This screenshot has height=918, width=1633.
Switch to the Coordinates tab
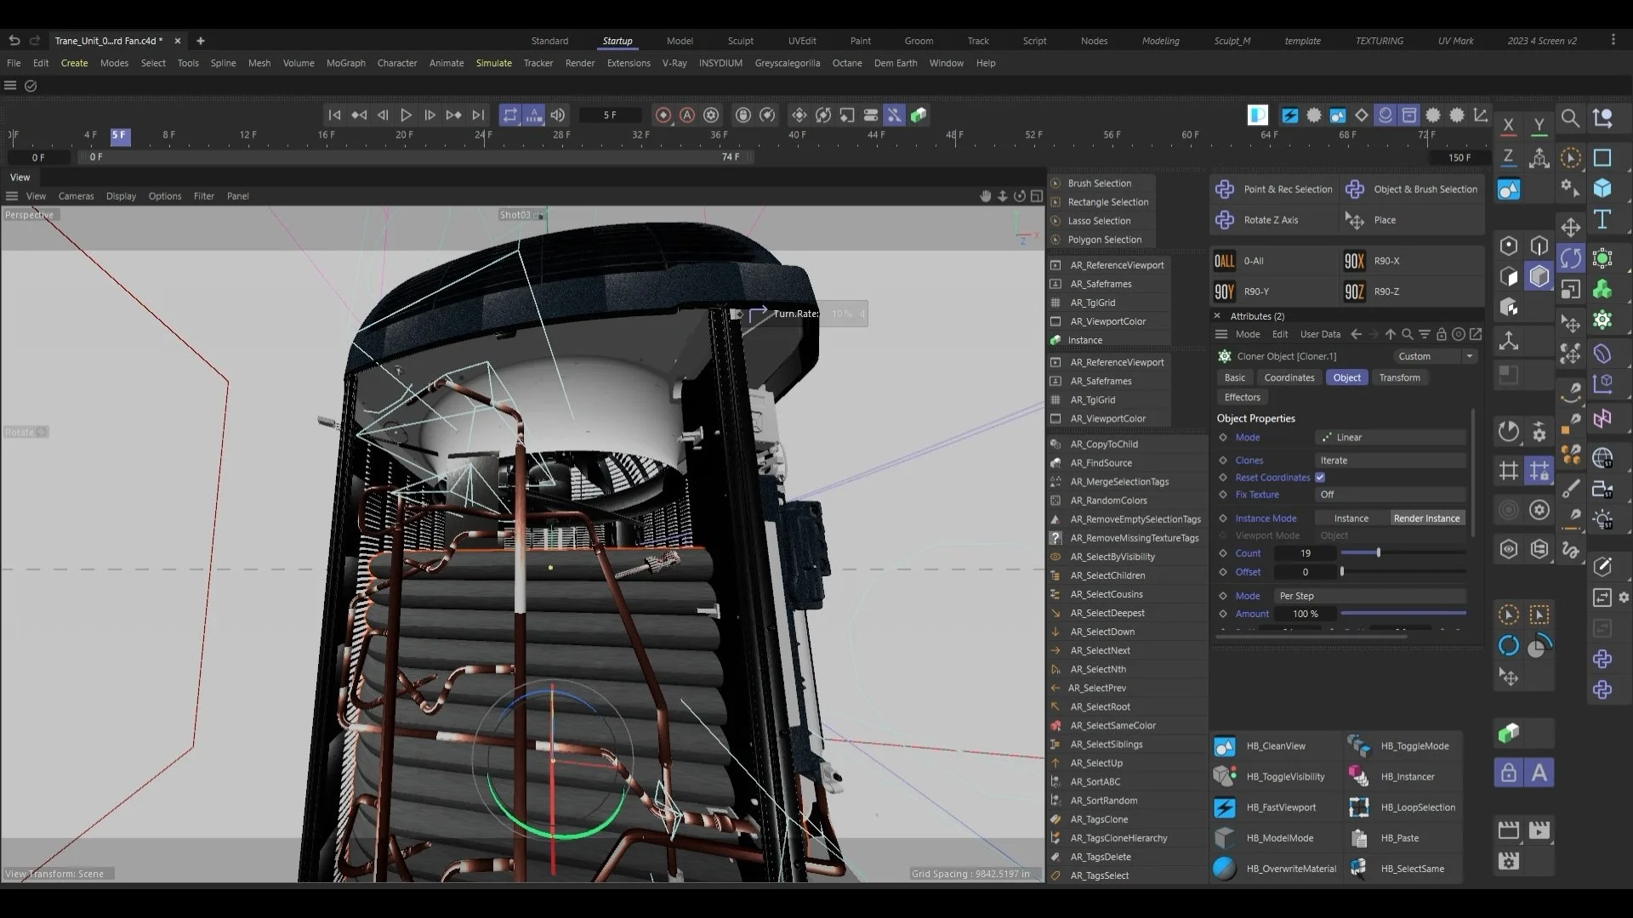tap(1289, 378)
